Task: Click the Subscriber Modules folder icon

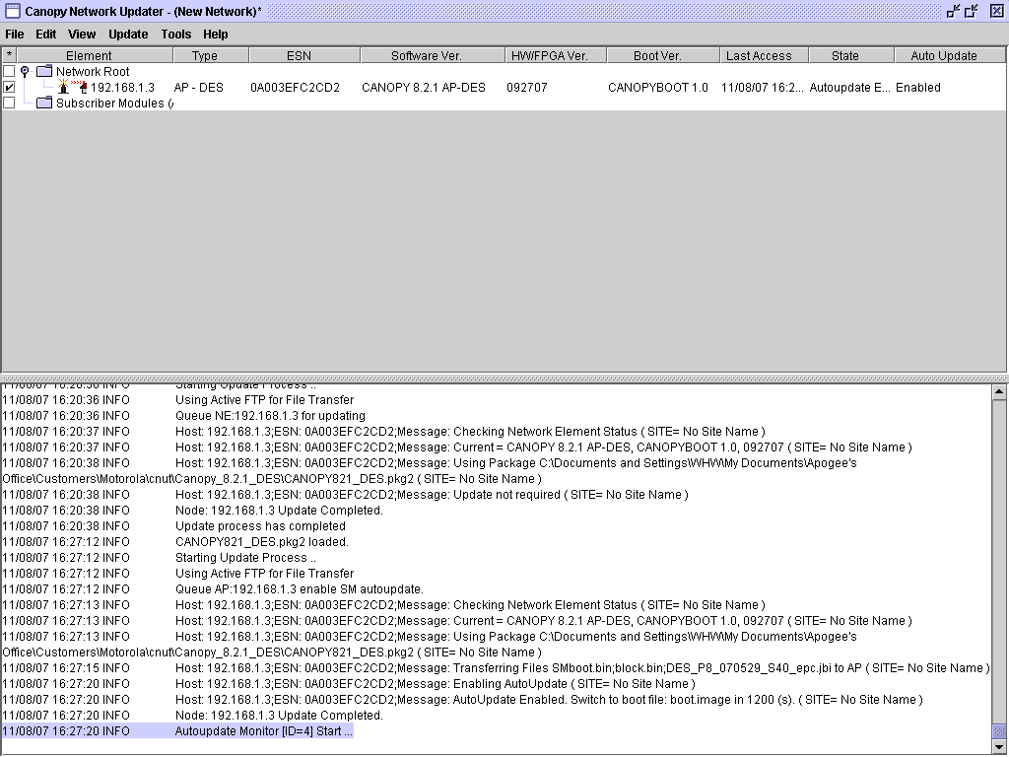Action: coord(44,103)
